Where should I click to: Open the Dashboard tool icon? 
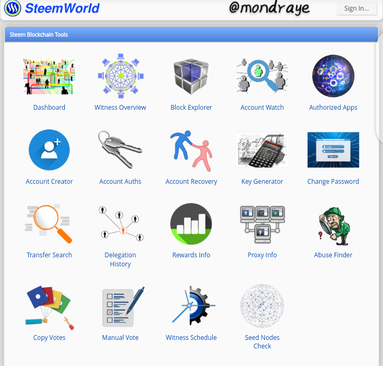[x=49, y=76]
